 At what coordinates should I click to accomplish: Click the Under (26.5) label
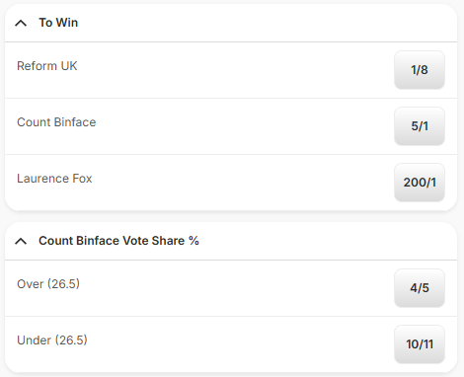coord(52,340)
